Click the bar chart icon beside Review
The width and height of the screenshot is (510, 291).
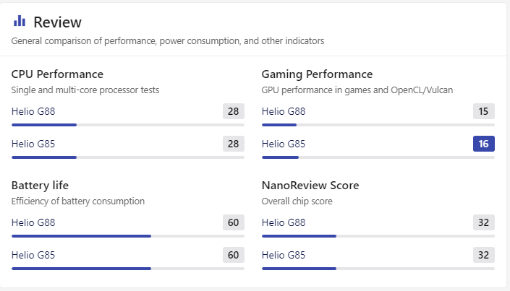[x=20, y=21]
